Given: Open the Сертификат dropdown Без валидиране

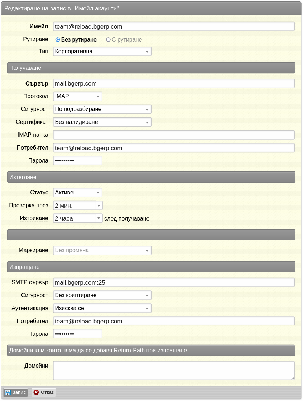Looking at the screenshot, I should pyautogui.click(x=102, y=122).
